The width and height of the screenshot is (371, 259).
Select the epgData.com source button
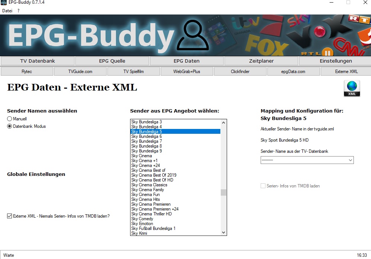[x=293, y=72]
